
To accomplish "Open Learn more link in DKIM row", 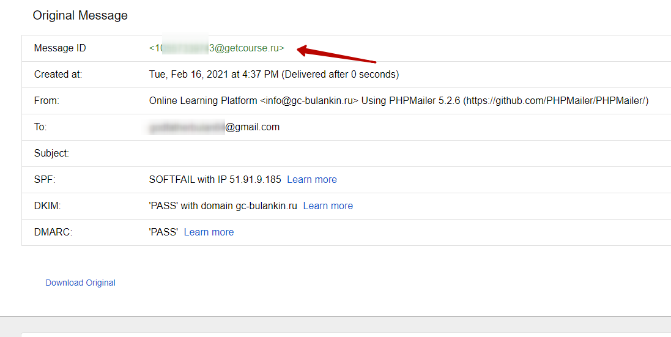I will (328, 206).
